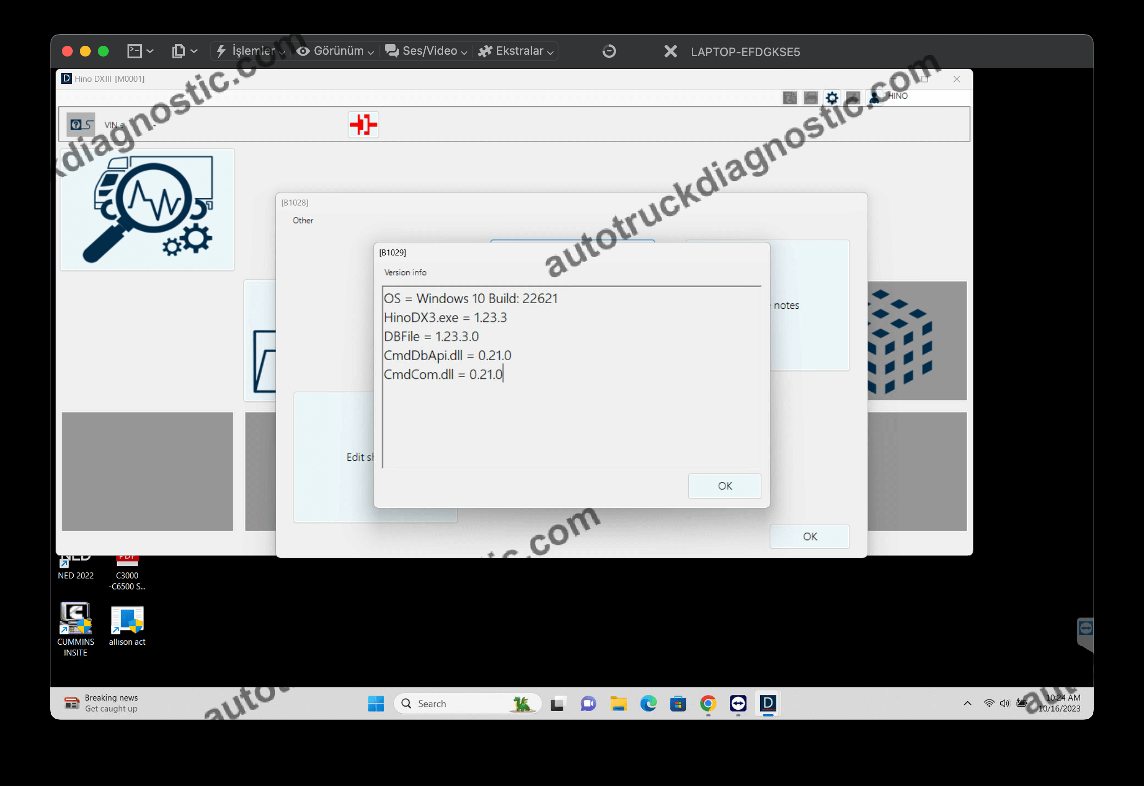This screenshot has height=786, width=1144.
Task: Open the report icon left of the printer
Action: (x=790, y=98)
